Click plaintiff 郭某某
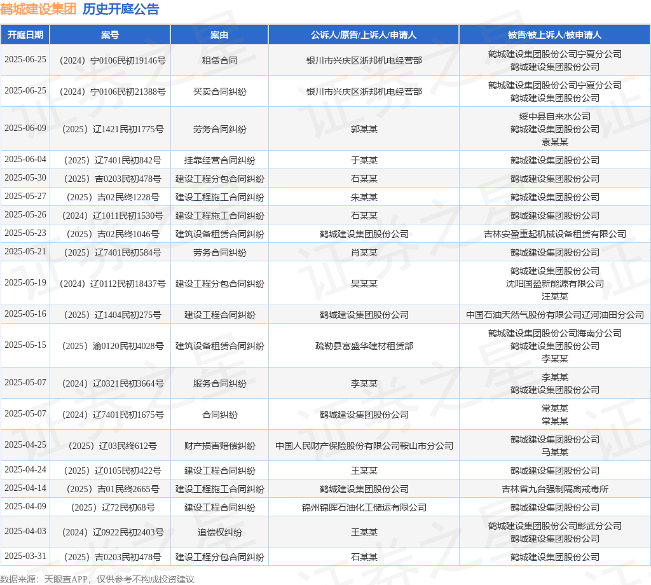The image size is (651, 585). 364,129
